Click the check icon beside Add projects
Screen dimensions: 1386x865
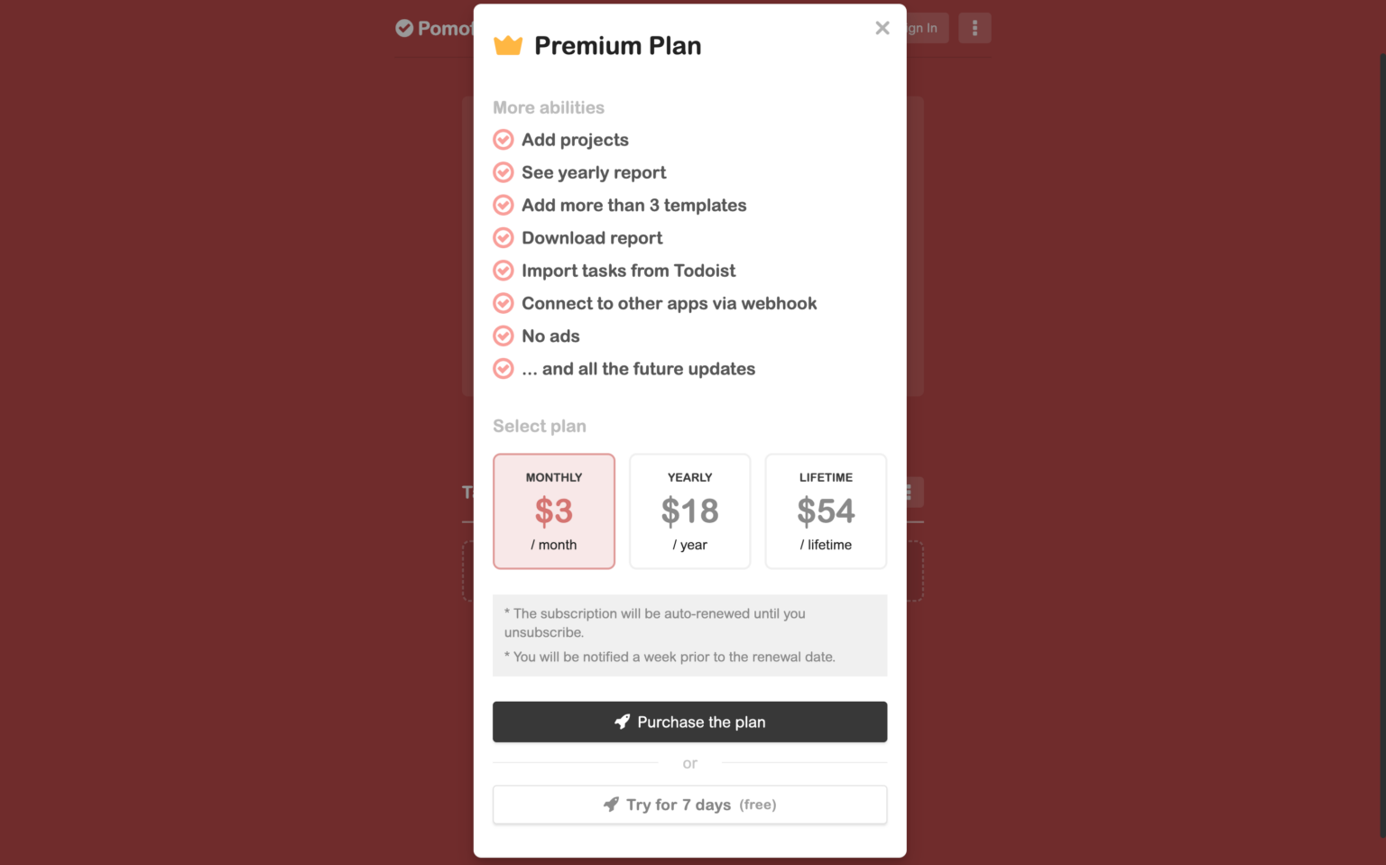point(504,140)
